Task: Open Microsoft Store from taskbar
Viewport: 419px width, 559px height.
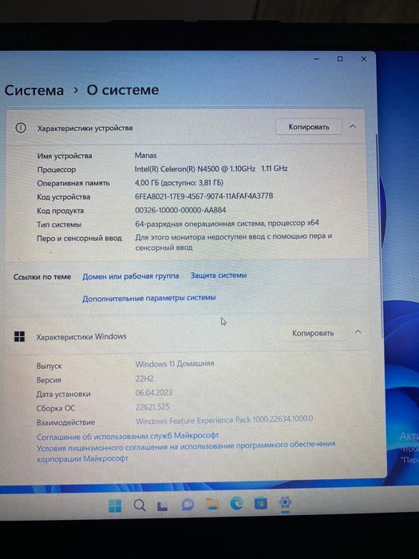Action: (260, 503)
